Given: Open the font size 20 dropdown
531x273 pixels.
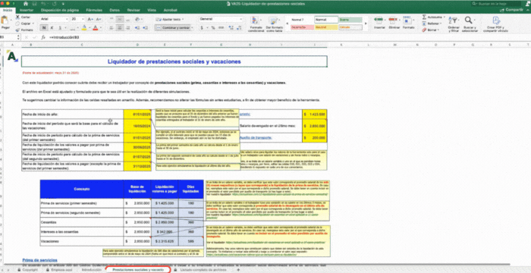Looking at the screenshot, I should tap(82, 19).
